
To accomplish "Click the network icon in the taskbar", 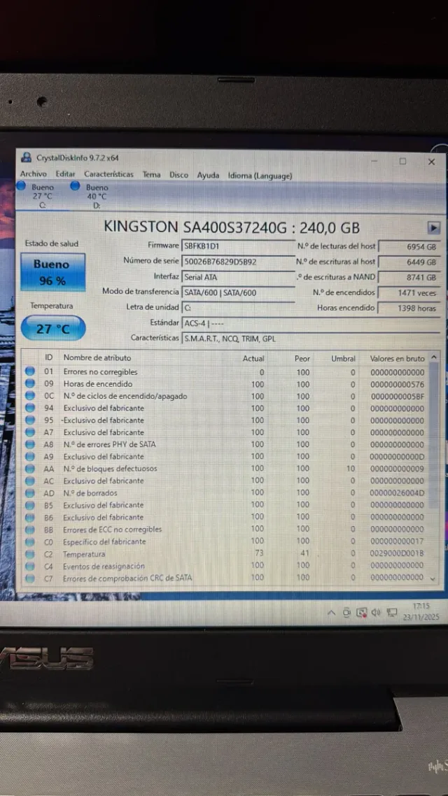I will (391, 612).
